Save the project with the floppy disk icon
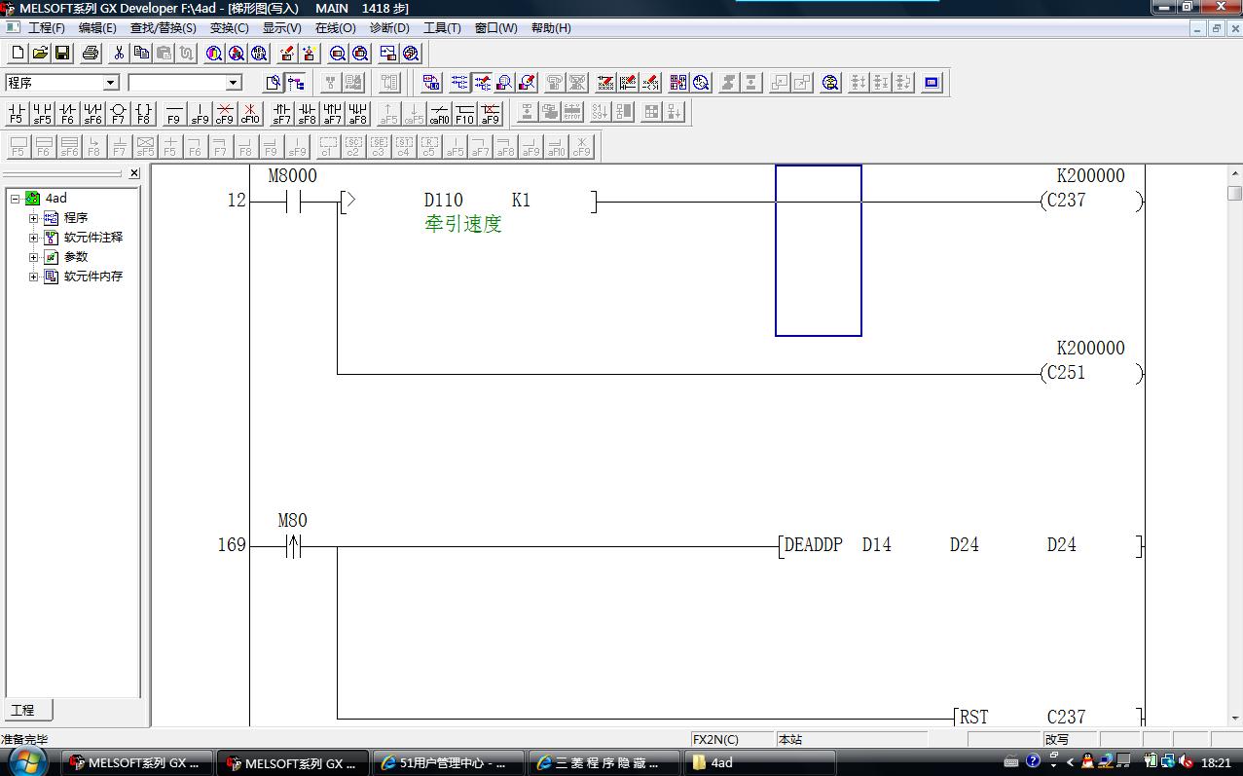 point(62,53)
